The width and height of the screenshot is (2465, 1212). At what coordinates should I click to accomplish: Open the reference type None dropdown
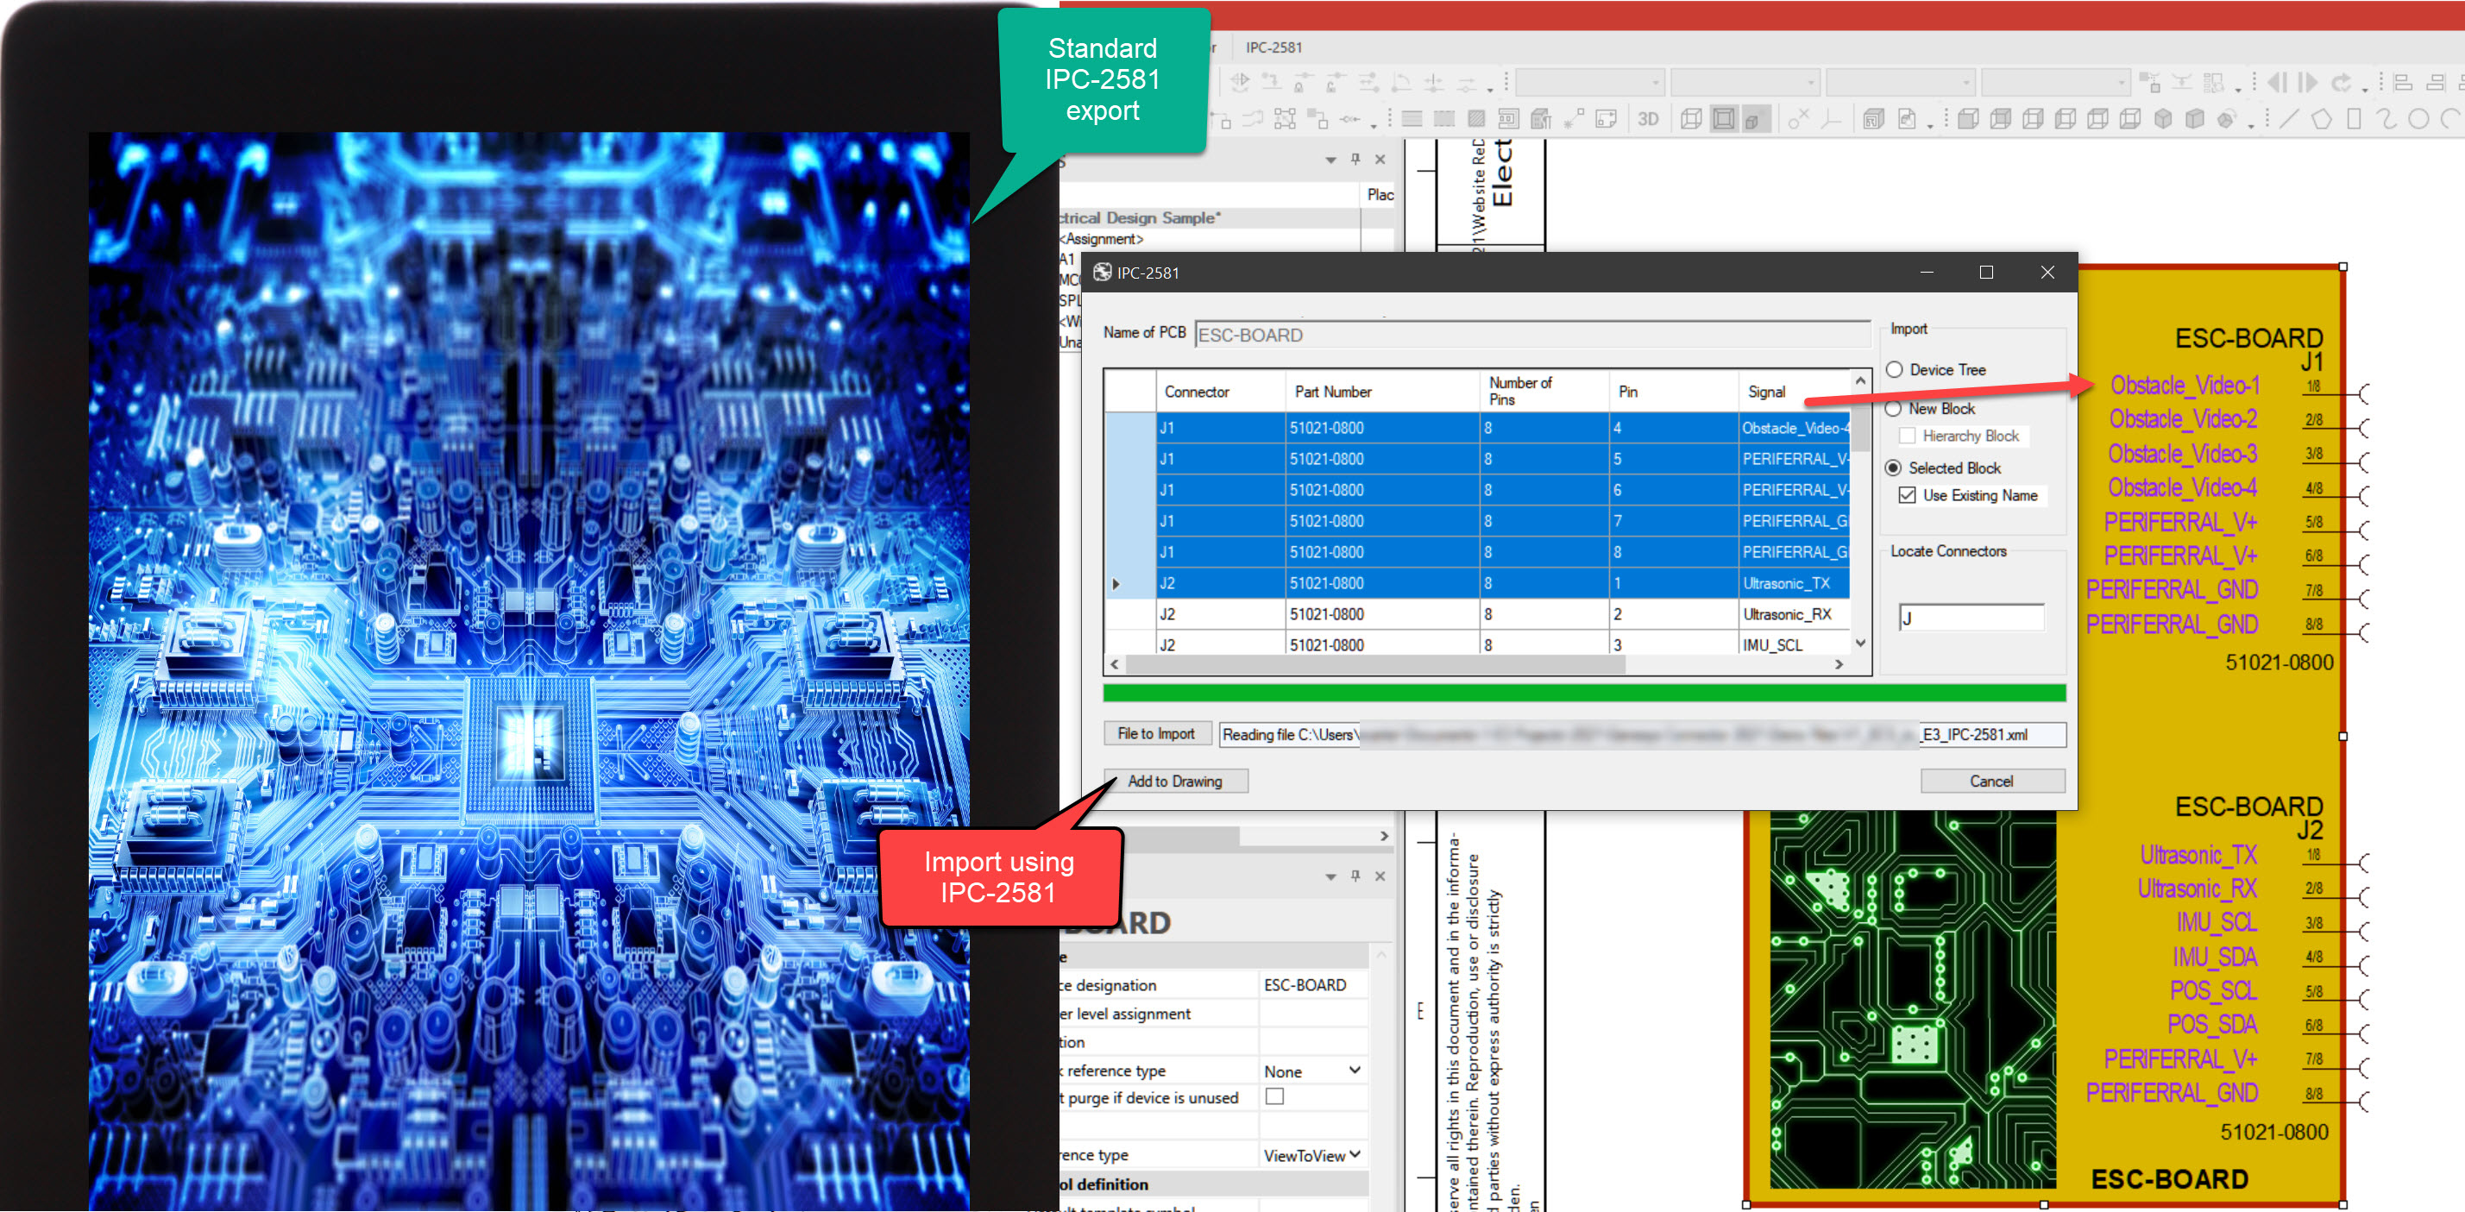click(x=1354, y=1071)
